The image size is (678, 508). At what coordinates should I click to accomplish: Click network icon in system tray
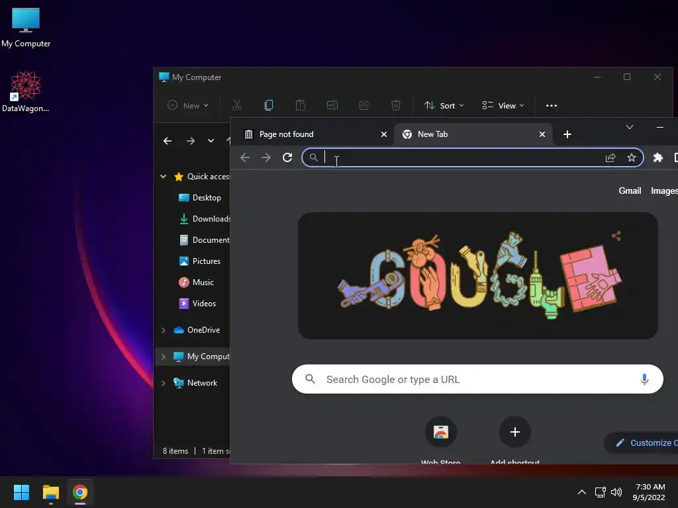tap(600, 492)
